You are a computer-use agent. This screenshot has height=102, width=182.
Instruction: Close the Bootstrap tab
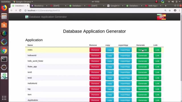(47, 6)
